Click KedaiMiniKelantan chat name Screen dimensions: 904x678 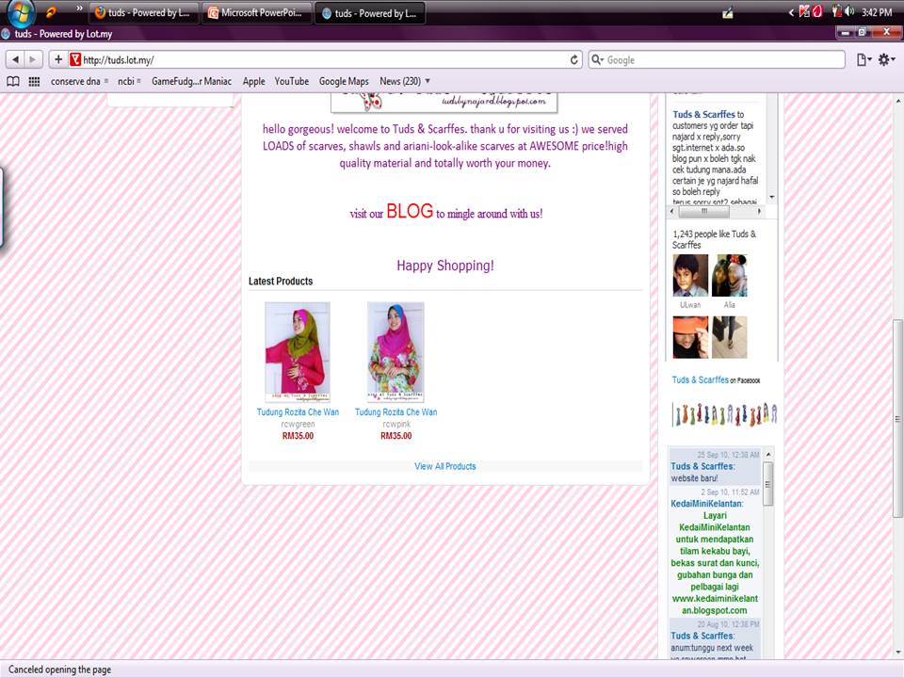click(707, 503)
